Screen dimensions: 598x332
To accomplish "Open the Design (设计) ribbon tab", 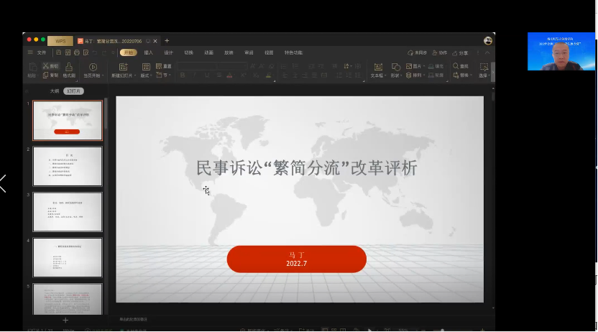I will [168, 52].
